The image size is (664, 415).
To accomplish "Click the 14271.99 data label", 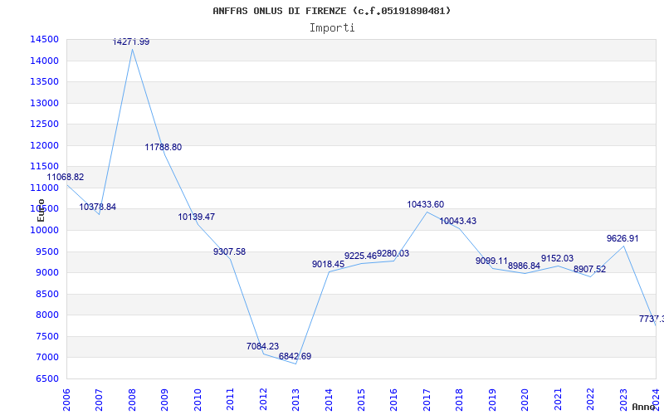I will tap(131, 42).
